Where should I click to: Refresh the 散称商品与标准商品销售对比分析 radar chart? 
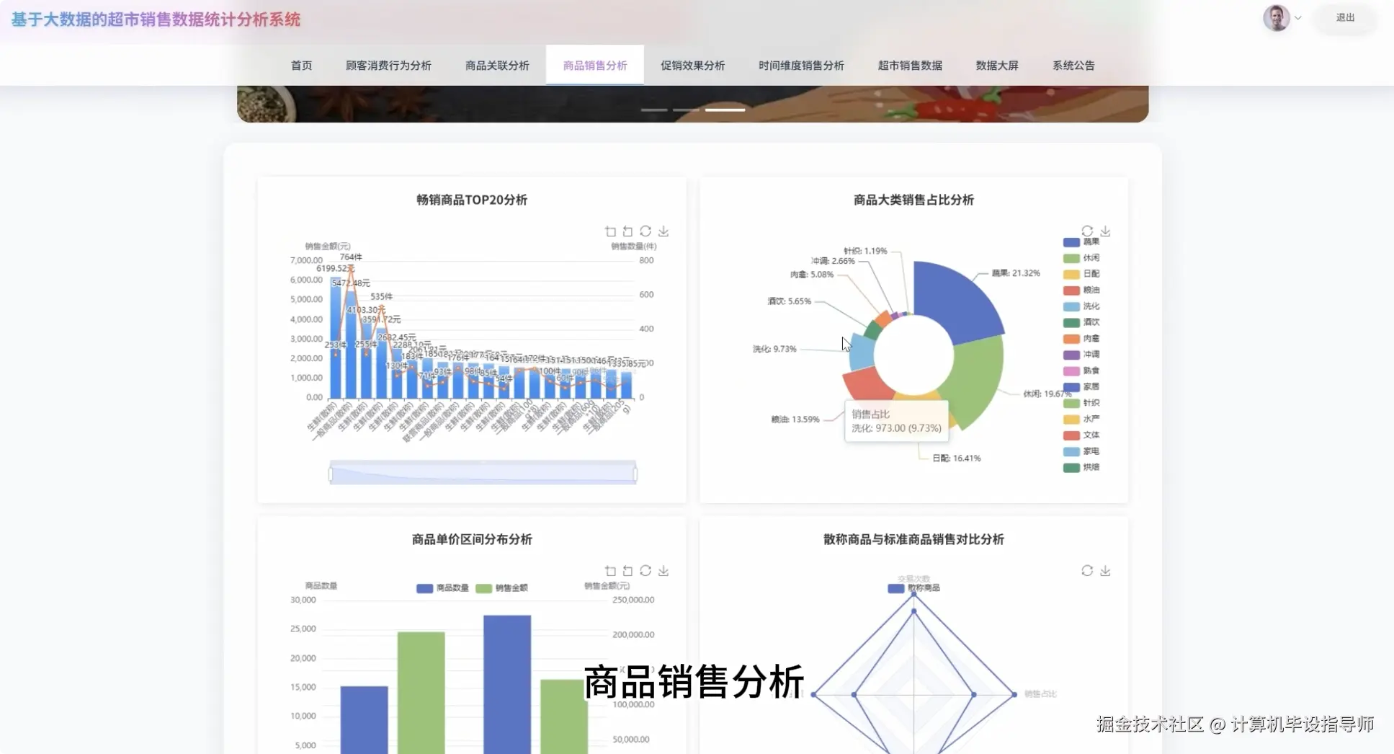click(1087, 570)
